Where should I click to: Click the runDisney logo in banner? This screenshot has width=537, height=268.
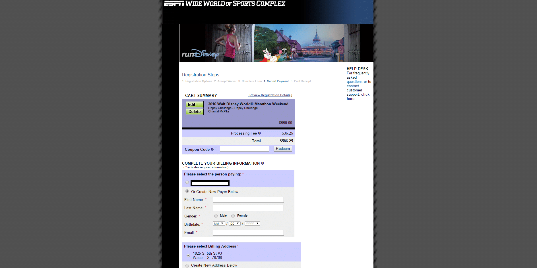tap(200, 54)
